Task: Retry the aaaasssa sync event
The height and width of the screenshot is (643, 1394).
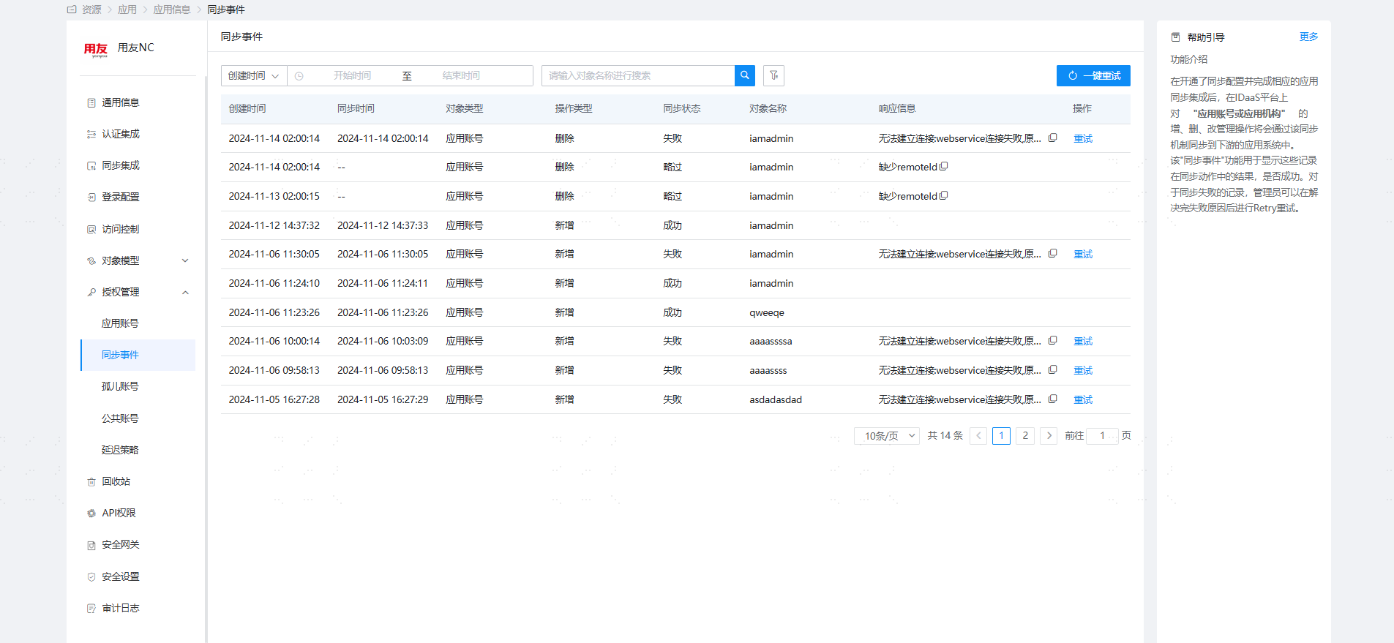Action: pyautogui.click(x=1082, y=342)
